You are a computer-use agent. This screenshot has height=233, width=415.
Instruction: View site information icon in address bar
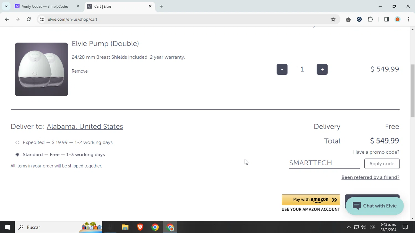(42, 19)
